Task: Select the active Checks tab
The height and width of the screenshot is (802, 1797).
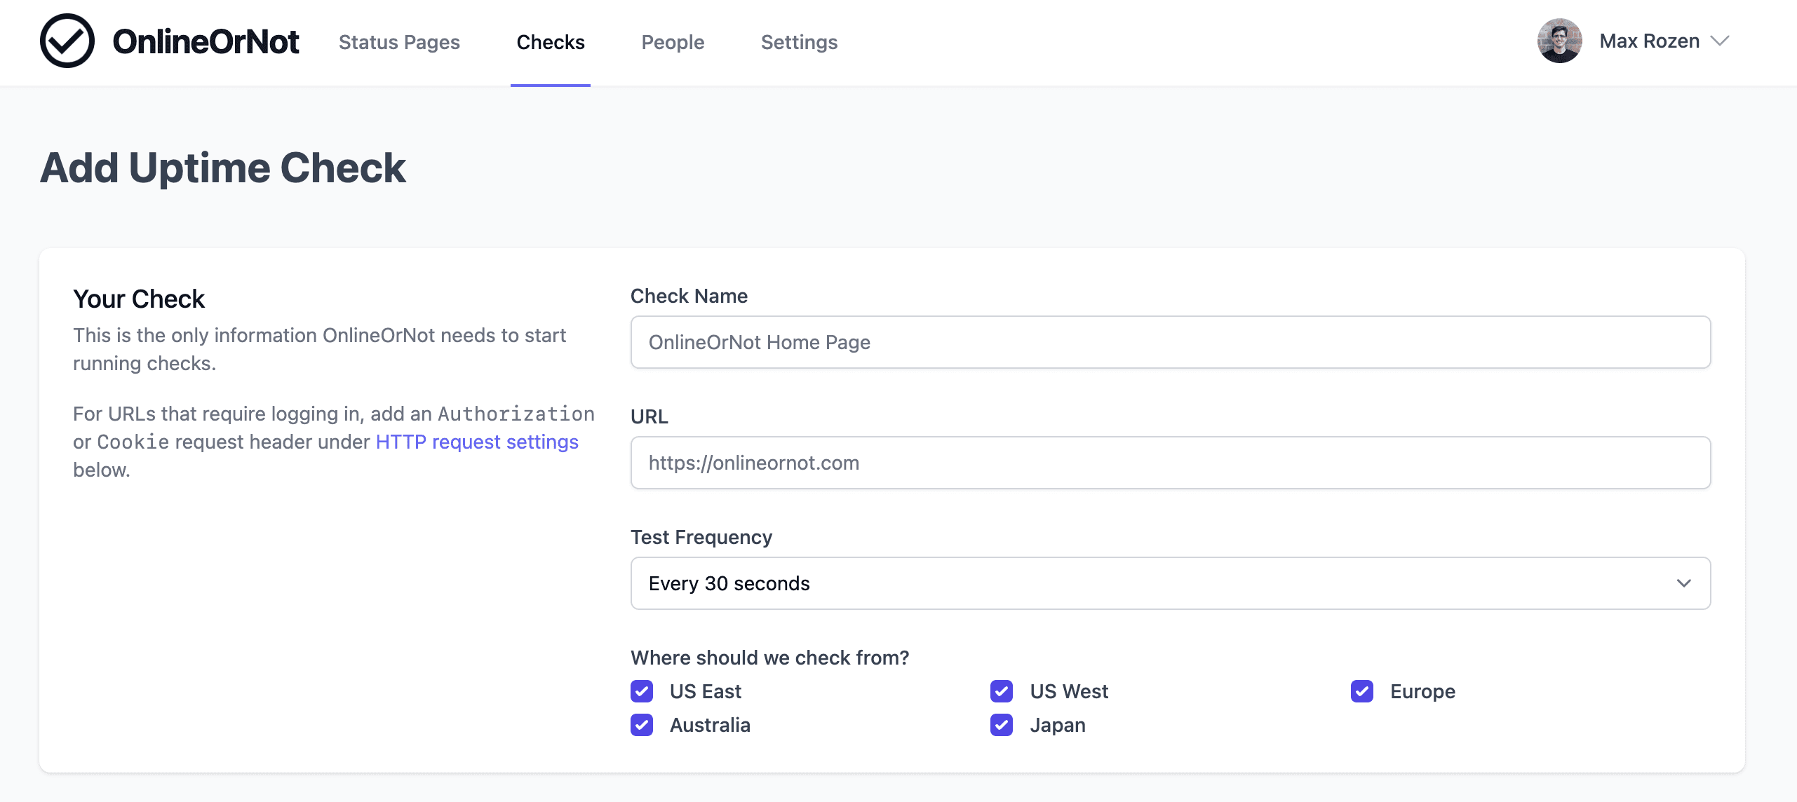Action: [x=550, y=42]
